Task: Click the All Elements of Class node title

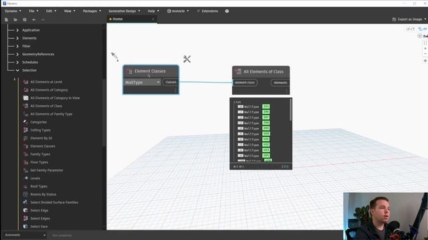Action: coord(263,72)
